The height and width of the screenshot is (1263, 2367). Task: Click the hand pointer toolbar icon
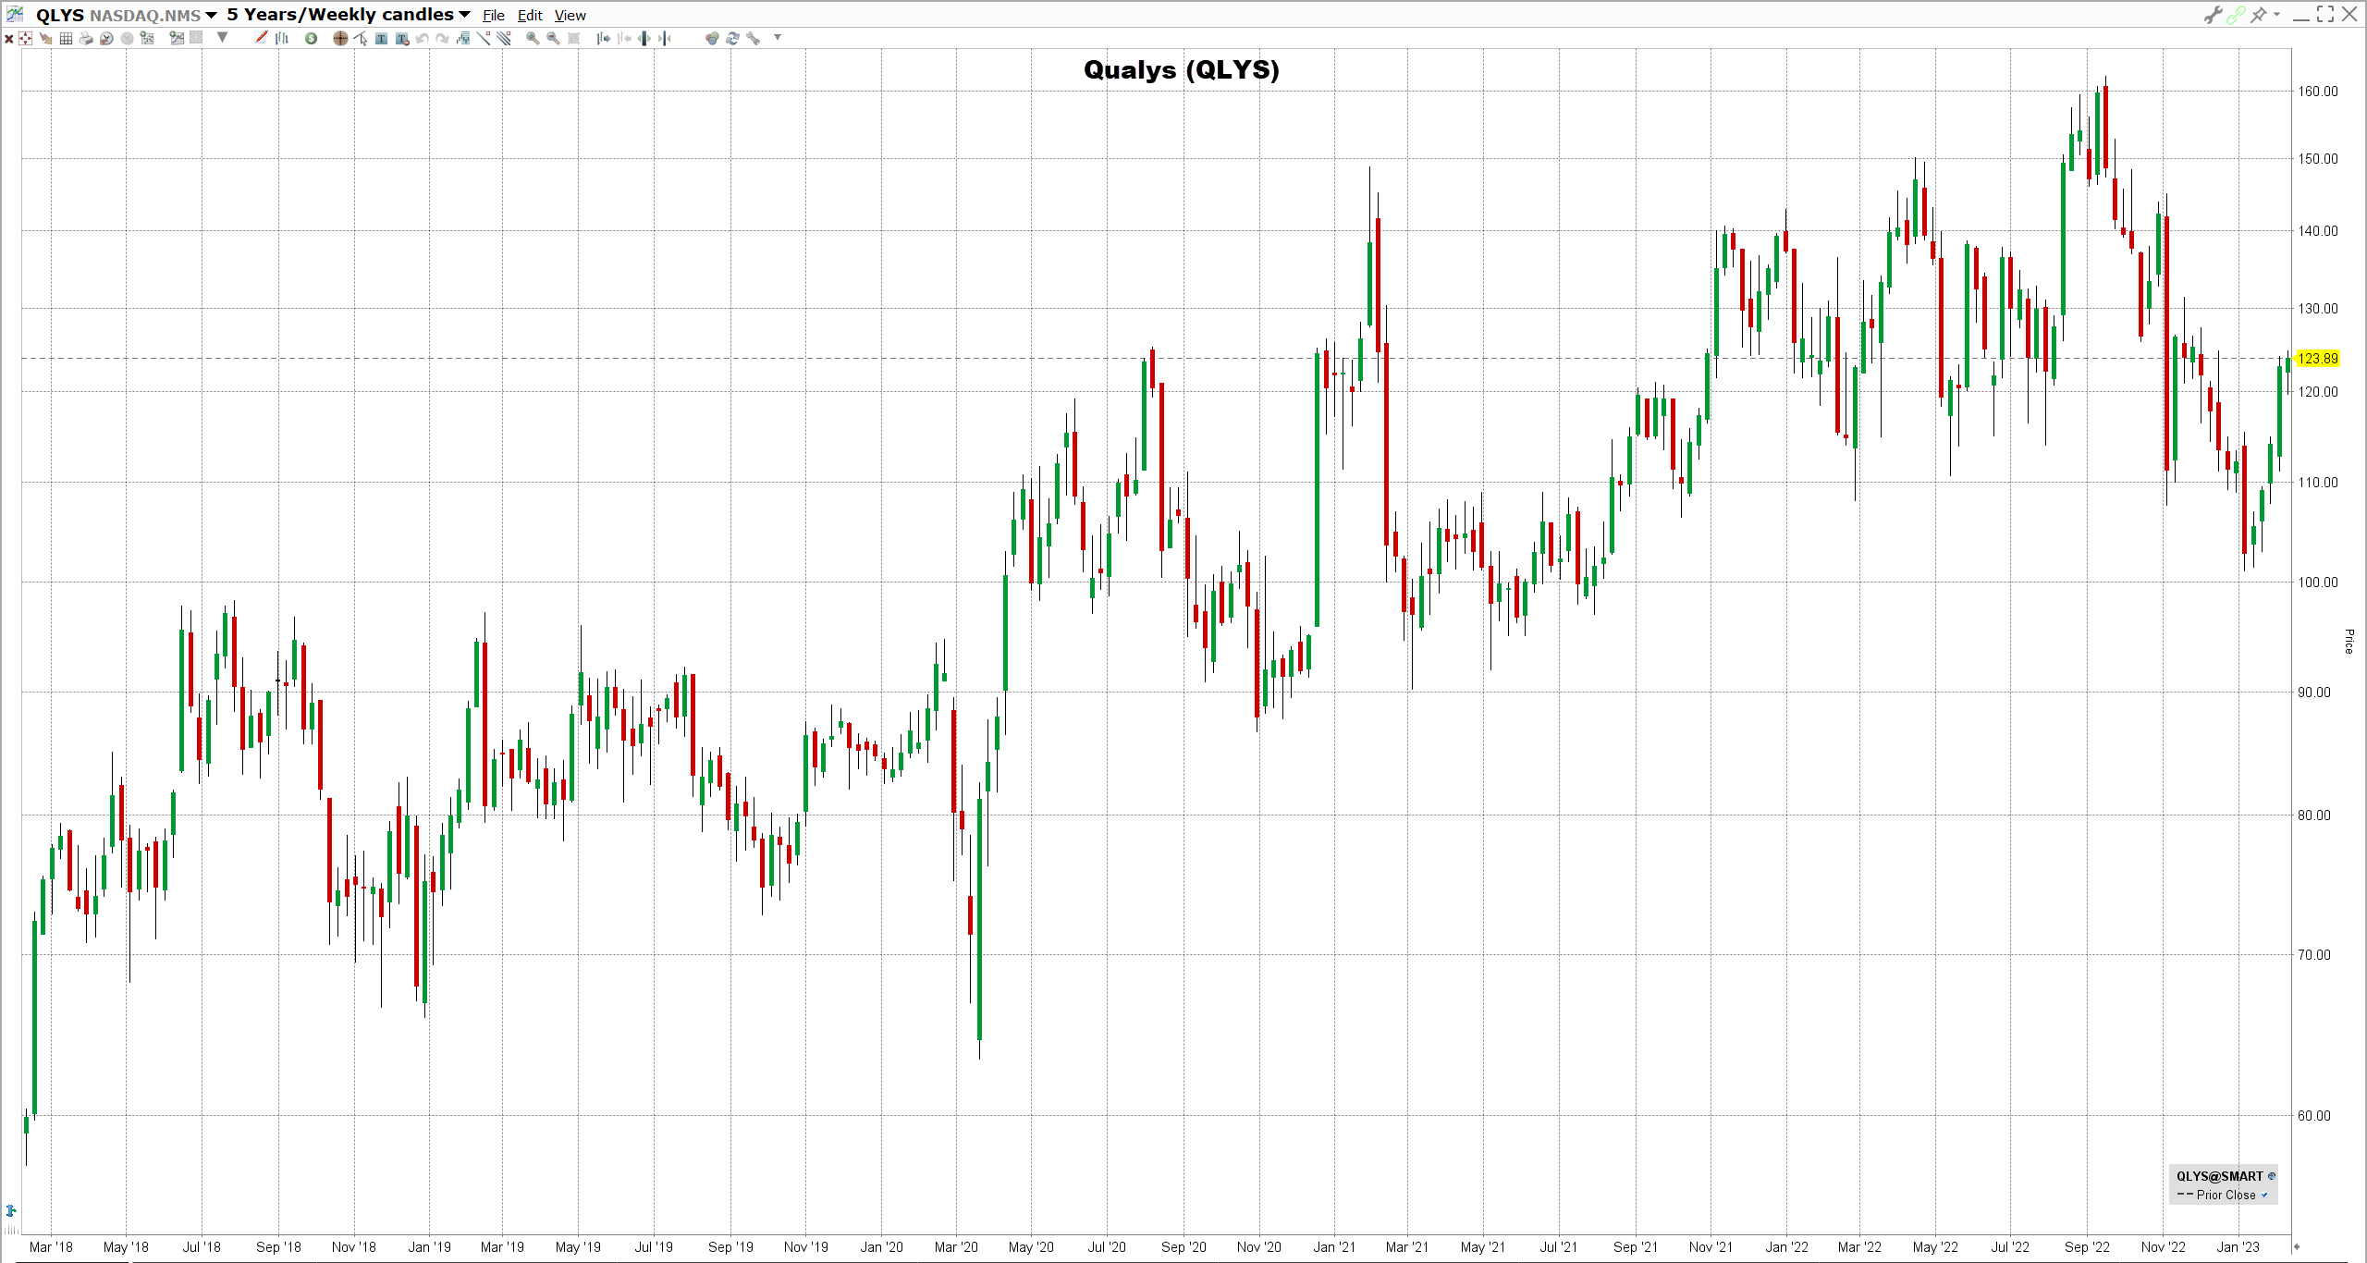(x=45, y=39)
